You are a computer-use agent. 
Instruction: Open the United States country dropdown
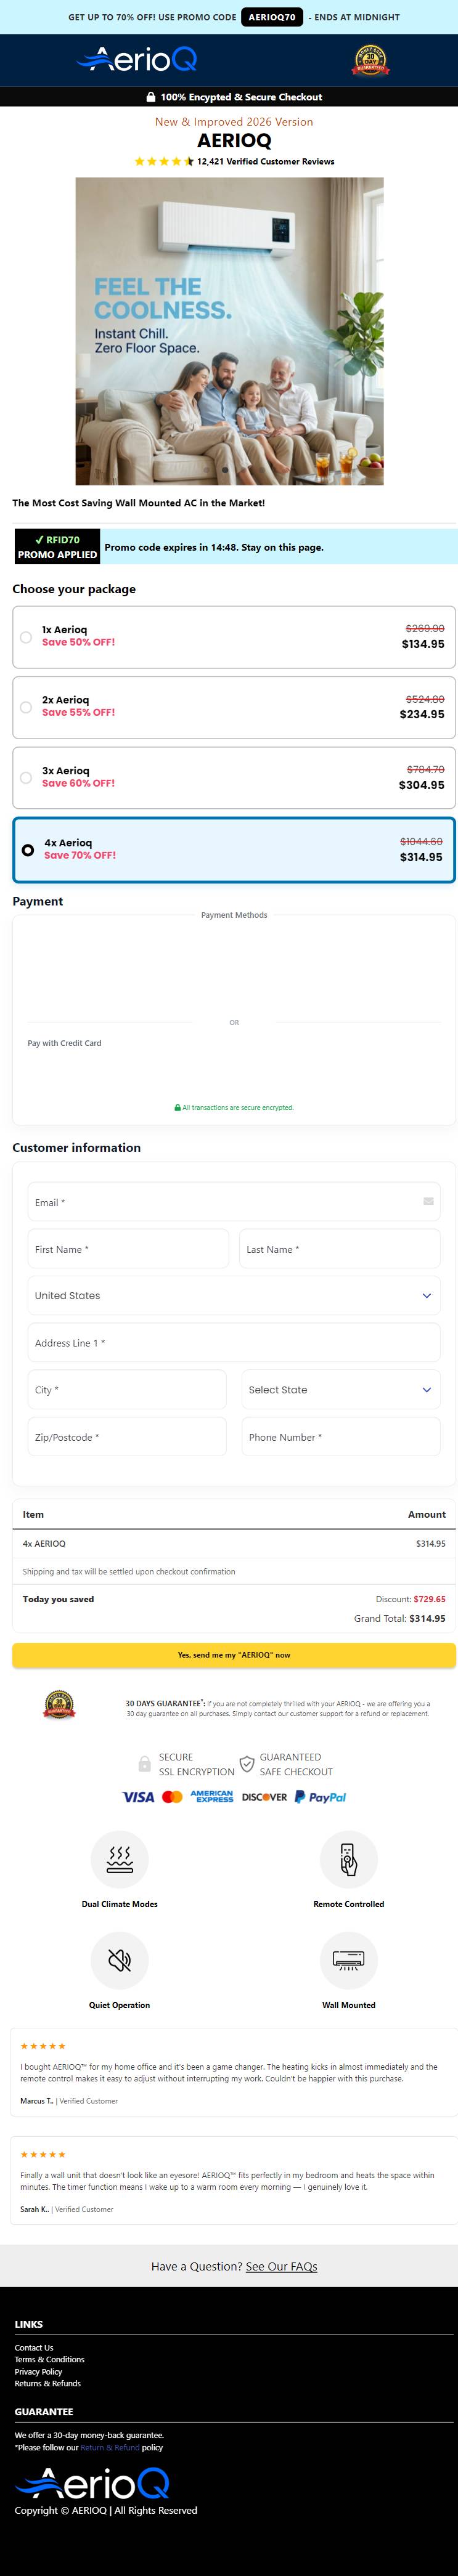tap(234, 1295)
